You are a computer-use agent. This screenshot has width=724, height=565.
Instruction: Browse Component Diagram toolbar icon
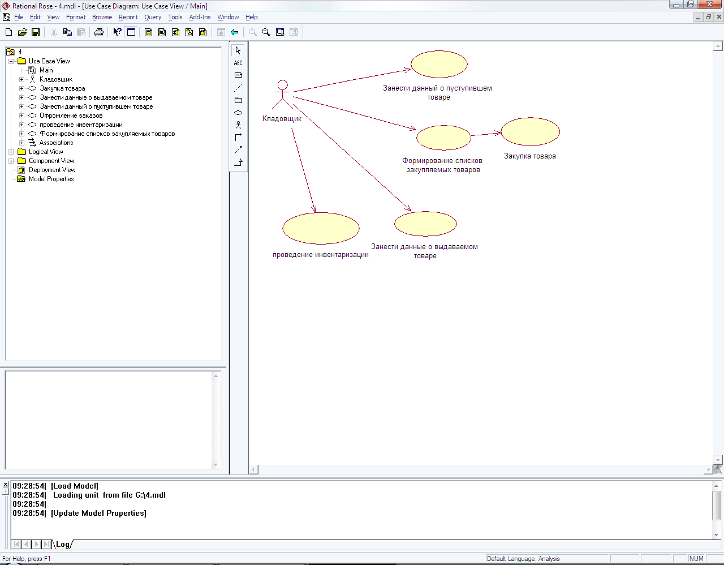[175, 32]
